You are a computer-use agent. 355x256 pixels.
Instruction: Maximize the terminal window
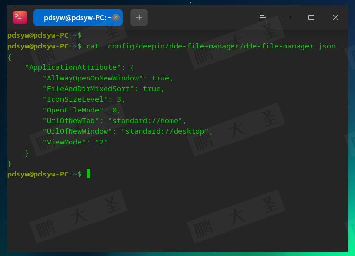point(311,17)
